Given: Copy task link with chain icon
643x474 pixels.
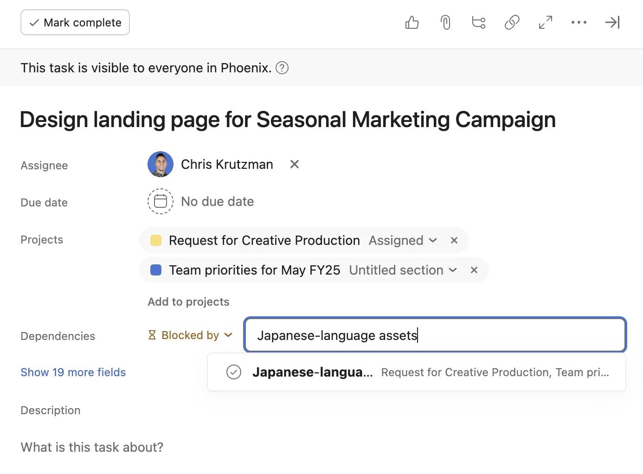Looking at the screenshot, I should coord(512,22).
